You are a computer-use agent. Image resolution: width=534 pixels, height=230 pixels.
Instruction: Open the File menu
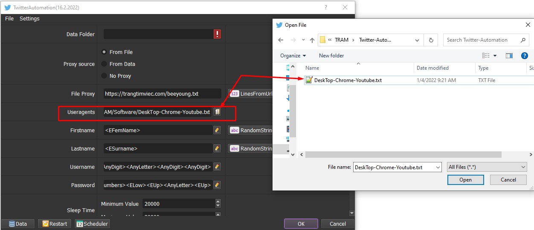(x=9, y=19)
